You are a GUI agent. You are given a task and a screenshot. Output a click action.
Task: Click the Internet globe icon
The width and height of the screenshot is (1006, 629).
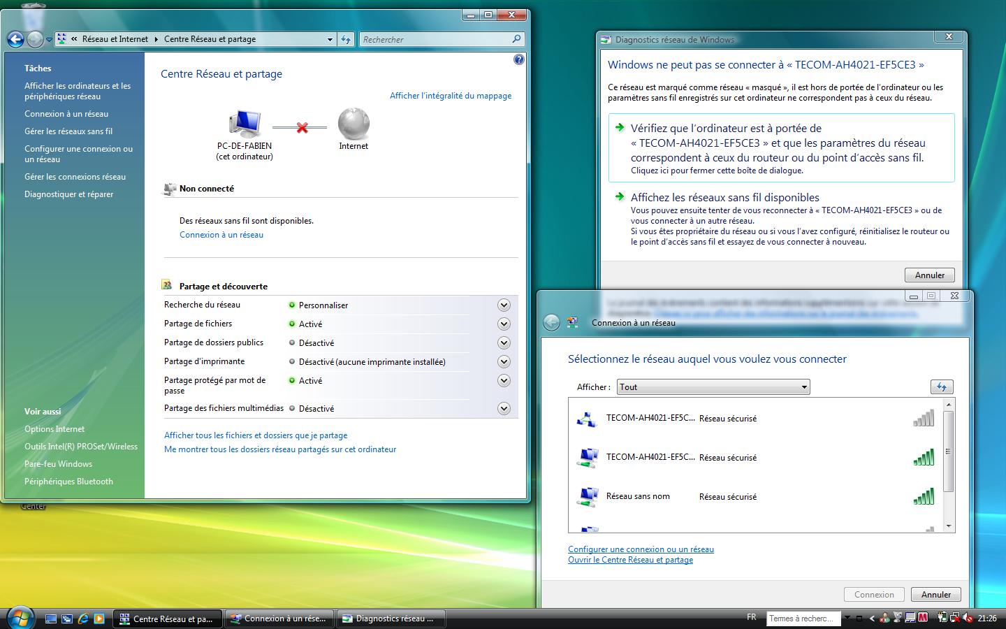tap(353, 124)
